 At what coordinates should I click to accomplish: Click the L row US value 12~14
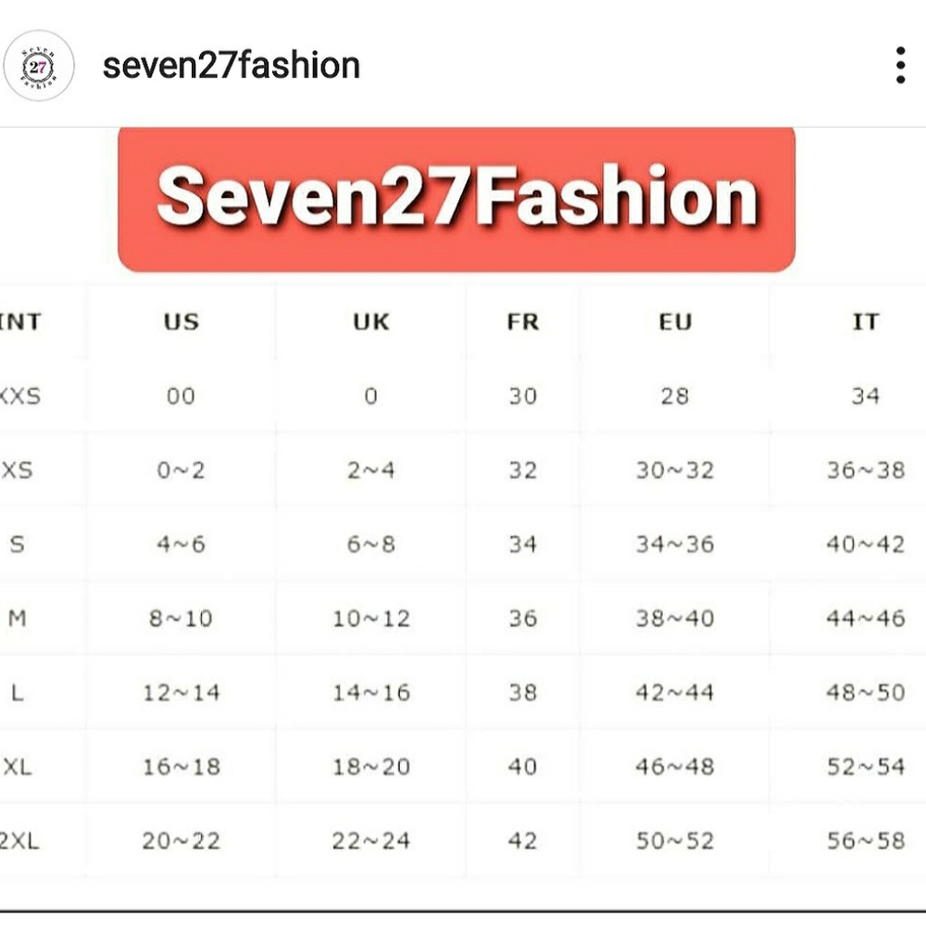[x=181, y=693]
